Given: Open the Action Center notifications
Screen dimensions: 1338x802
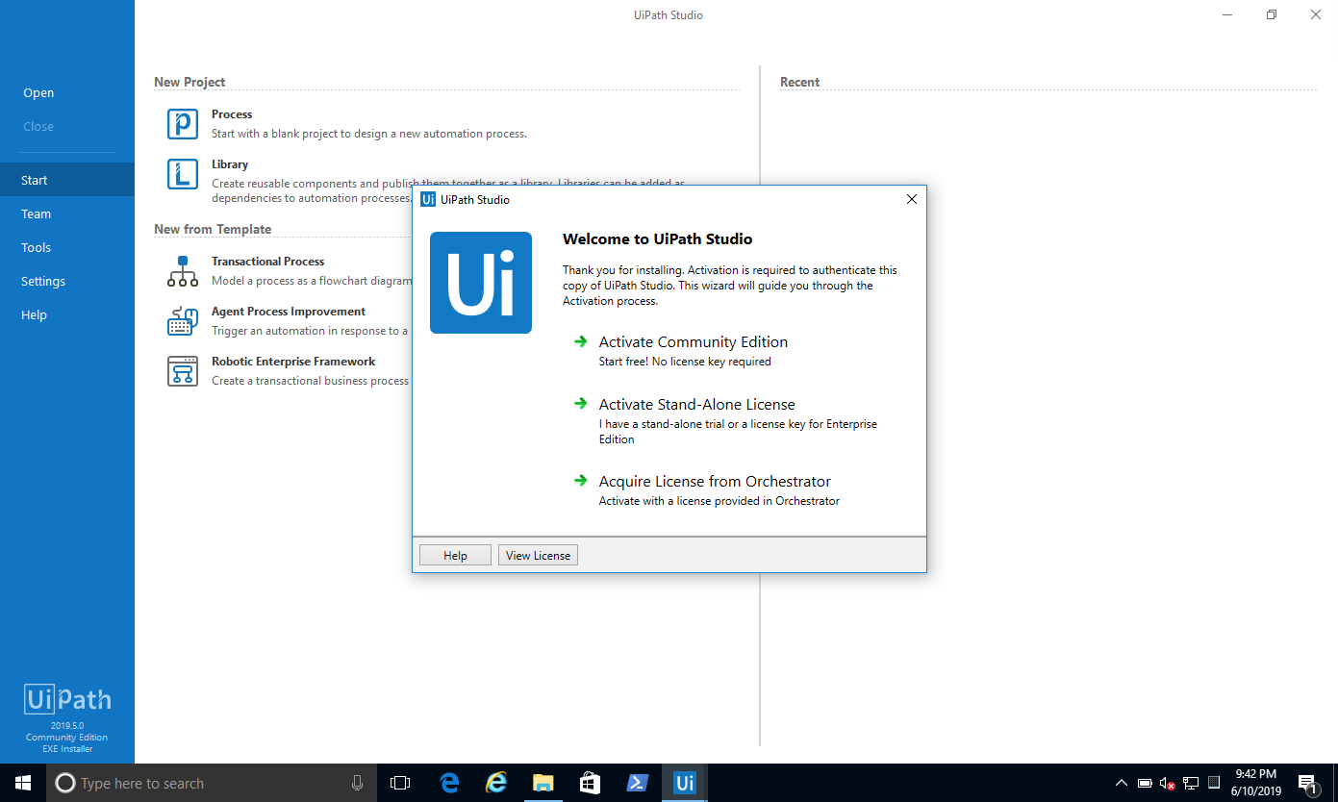Looking at the screenshot, I should tap(1307, 783).
